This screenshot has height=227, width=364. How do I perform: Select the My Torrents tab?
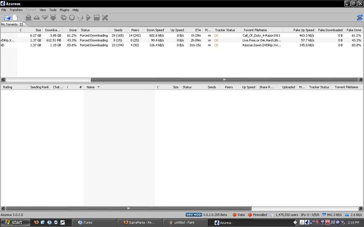pos(9,24)
